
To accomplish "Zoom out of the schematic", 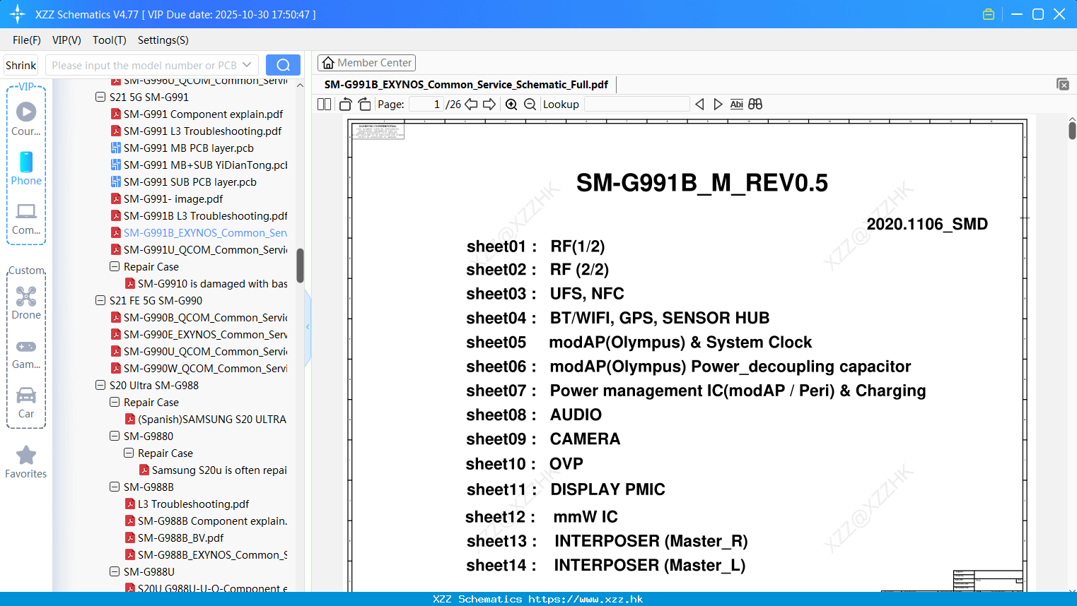I will click(530, 104).
